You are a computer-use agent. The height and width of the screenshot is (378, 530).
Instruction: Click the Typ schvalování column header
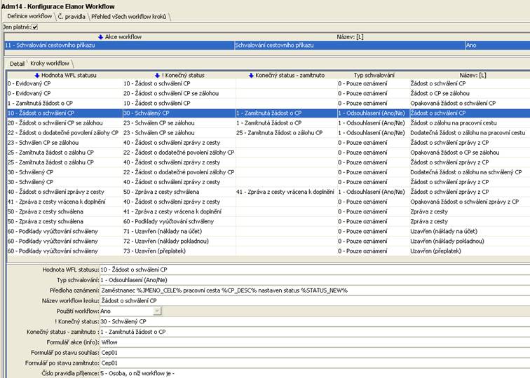pyautogui.click(x=374, y=74)
